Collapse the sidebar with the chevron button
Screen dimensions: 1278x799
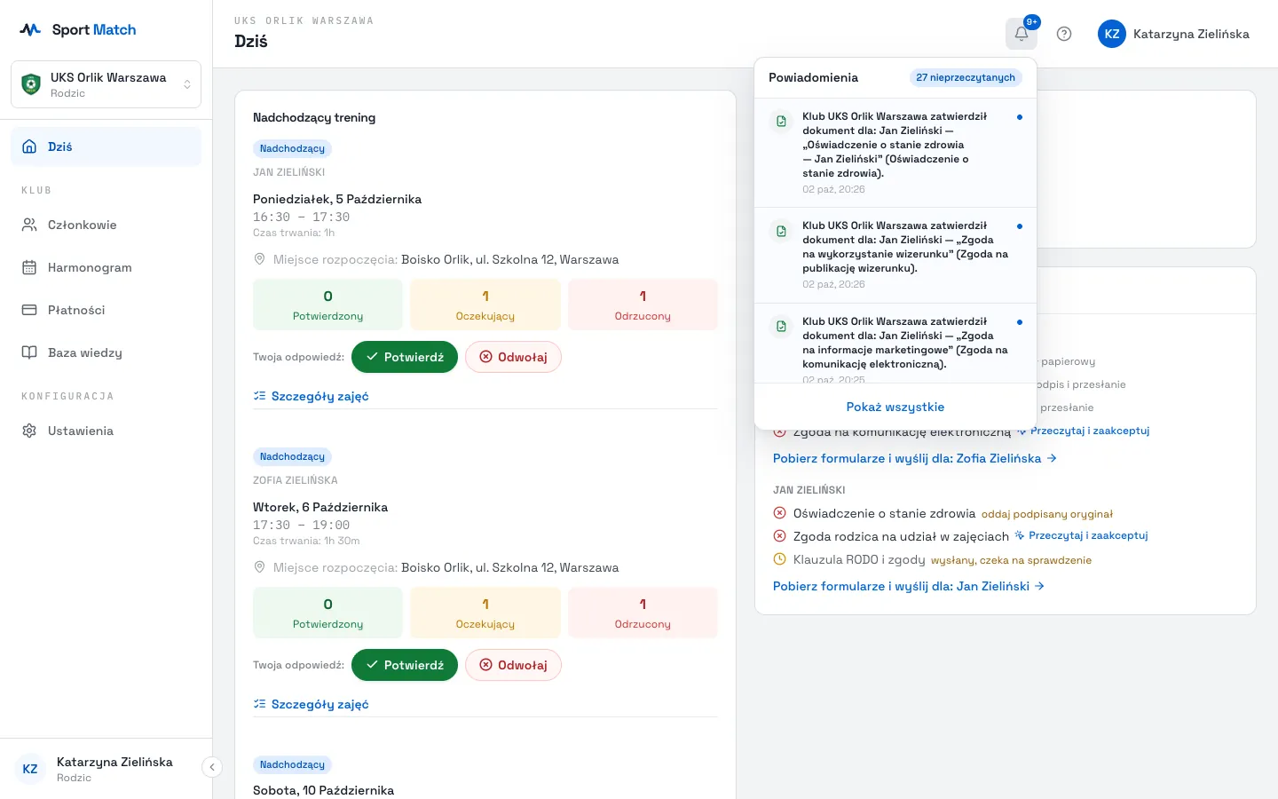click(x=212, y=767)
